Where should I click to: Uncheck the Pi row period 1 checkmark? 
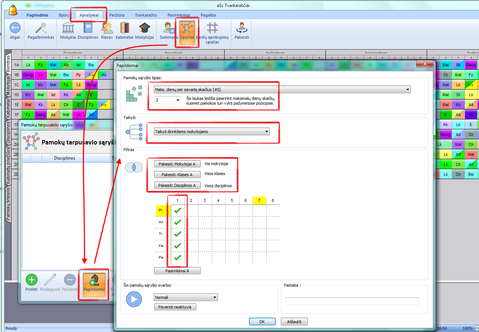[177, 210]
